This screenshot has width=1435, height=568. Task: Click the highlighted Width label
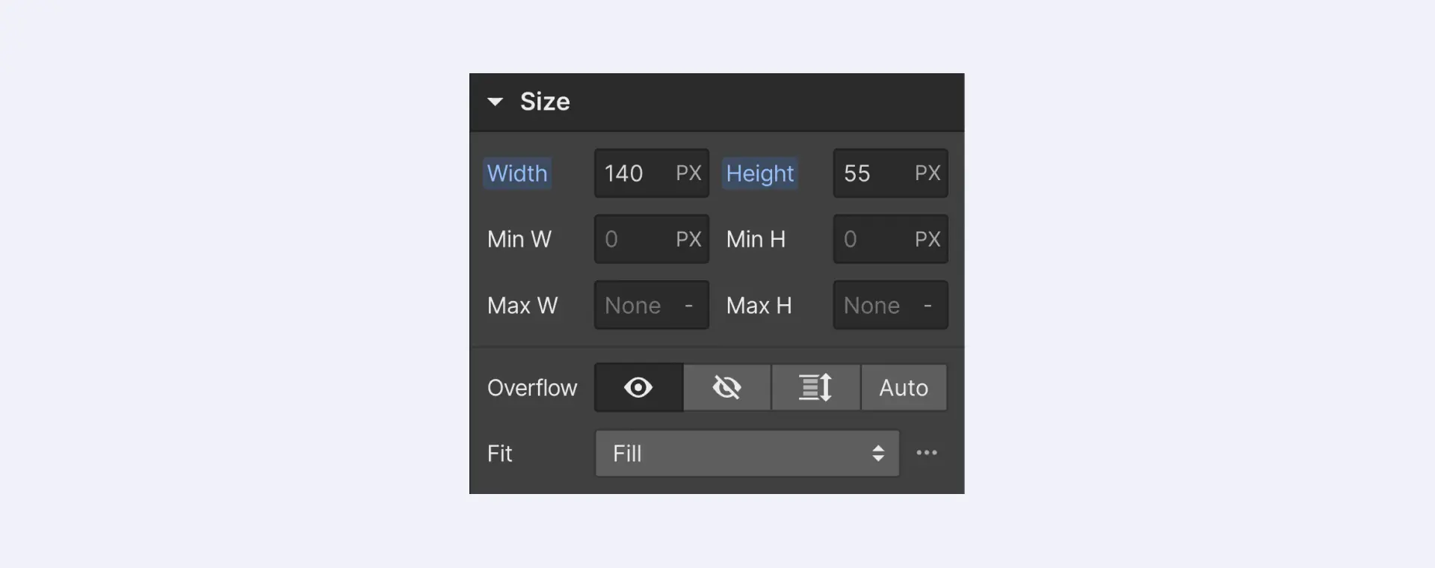(517, 173)
